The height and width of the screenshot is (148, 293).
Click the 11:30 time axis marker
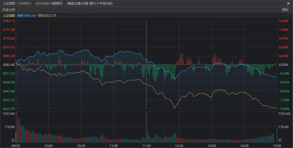(146, 146)
